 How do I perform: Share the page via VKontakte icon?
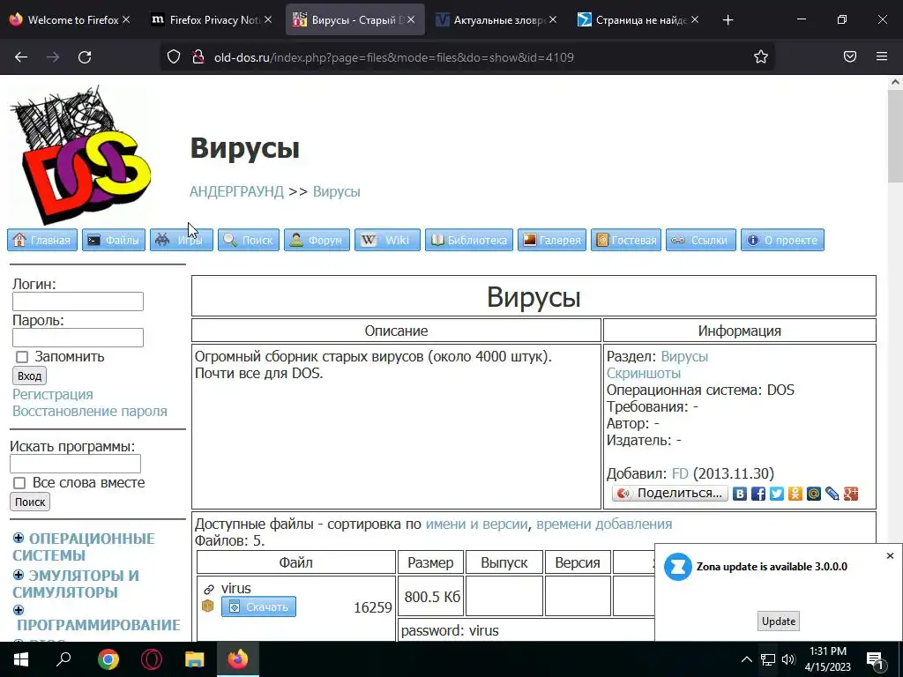click(740, 494)
